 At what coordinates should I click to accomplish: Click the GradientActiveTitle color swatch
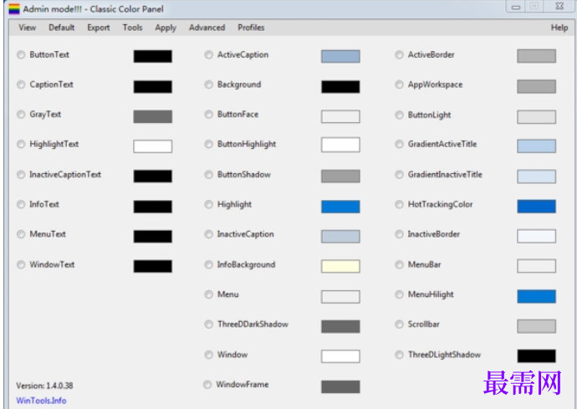[x=537, y=146]
